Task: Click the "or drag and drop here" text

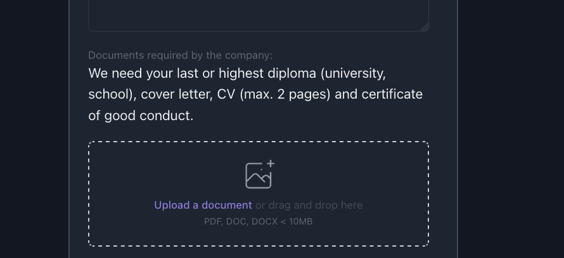Action: tap(309, 205)
